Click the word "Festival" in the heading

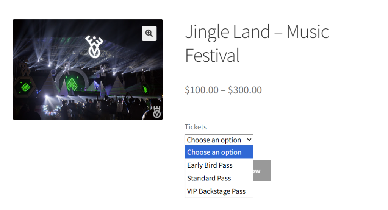click(x=212, y=55)
